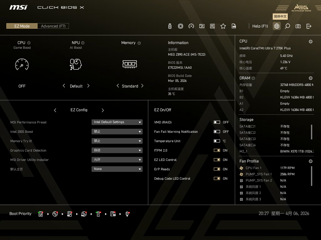The height and width of the screenshot is (240, 321).
Task: Open the search magnifier icon
Action: (287, 26)
